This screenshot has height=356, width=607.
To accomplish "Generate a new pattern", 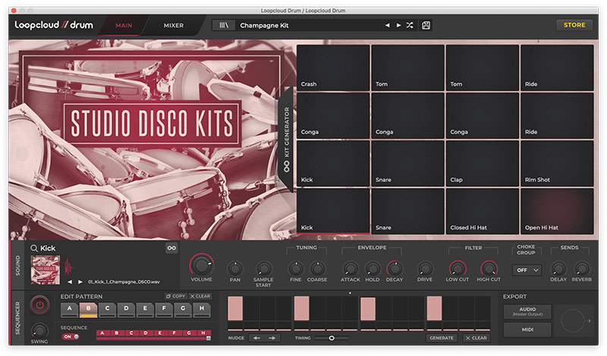I will 442,339.
